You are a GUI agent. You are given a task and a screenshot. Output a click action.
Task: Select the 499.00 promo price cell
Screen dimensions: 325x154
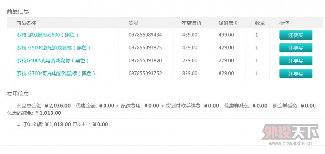(226, 35)
